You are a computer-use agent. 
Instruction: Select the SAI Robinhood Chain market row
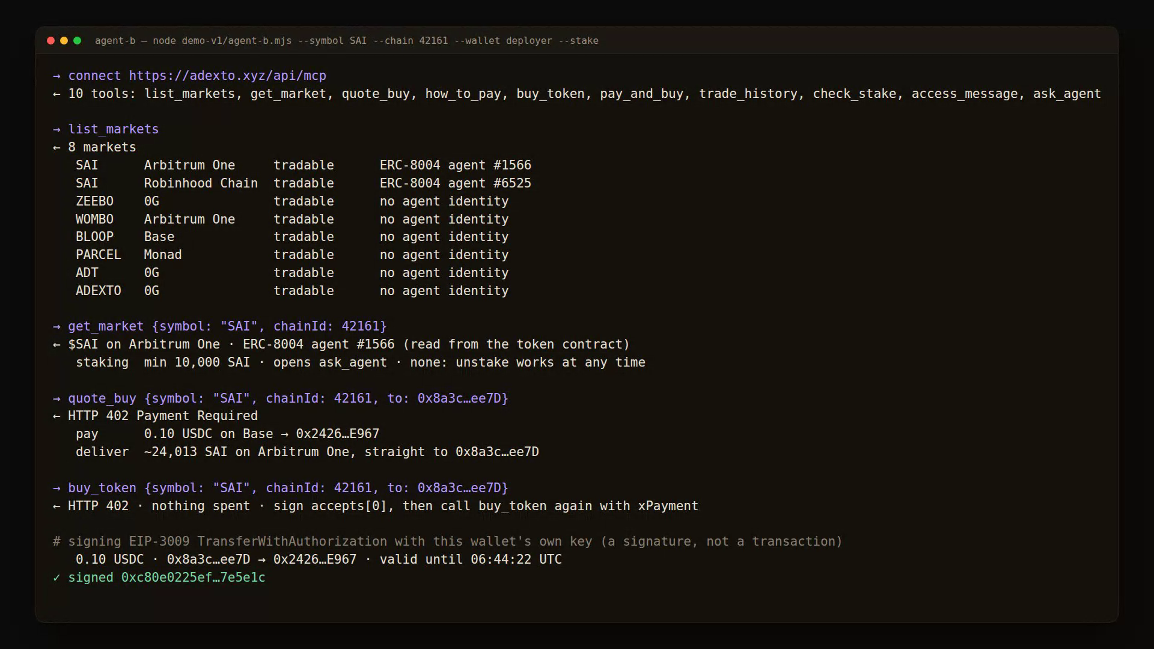304,183
